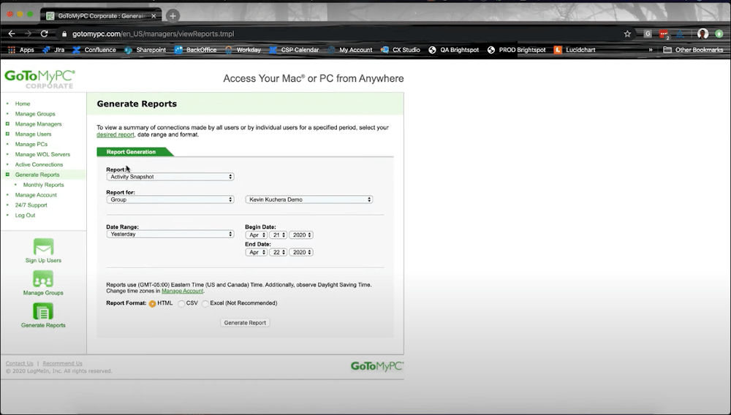Open Manage Account time zone link
This screenshot has height=415, width=731.
(x=182, y=291)
